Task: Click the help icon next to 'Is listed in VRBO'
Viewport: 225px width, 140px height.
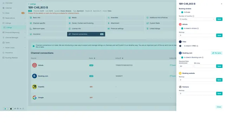Action: click(x=197, y=46)
